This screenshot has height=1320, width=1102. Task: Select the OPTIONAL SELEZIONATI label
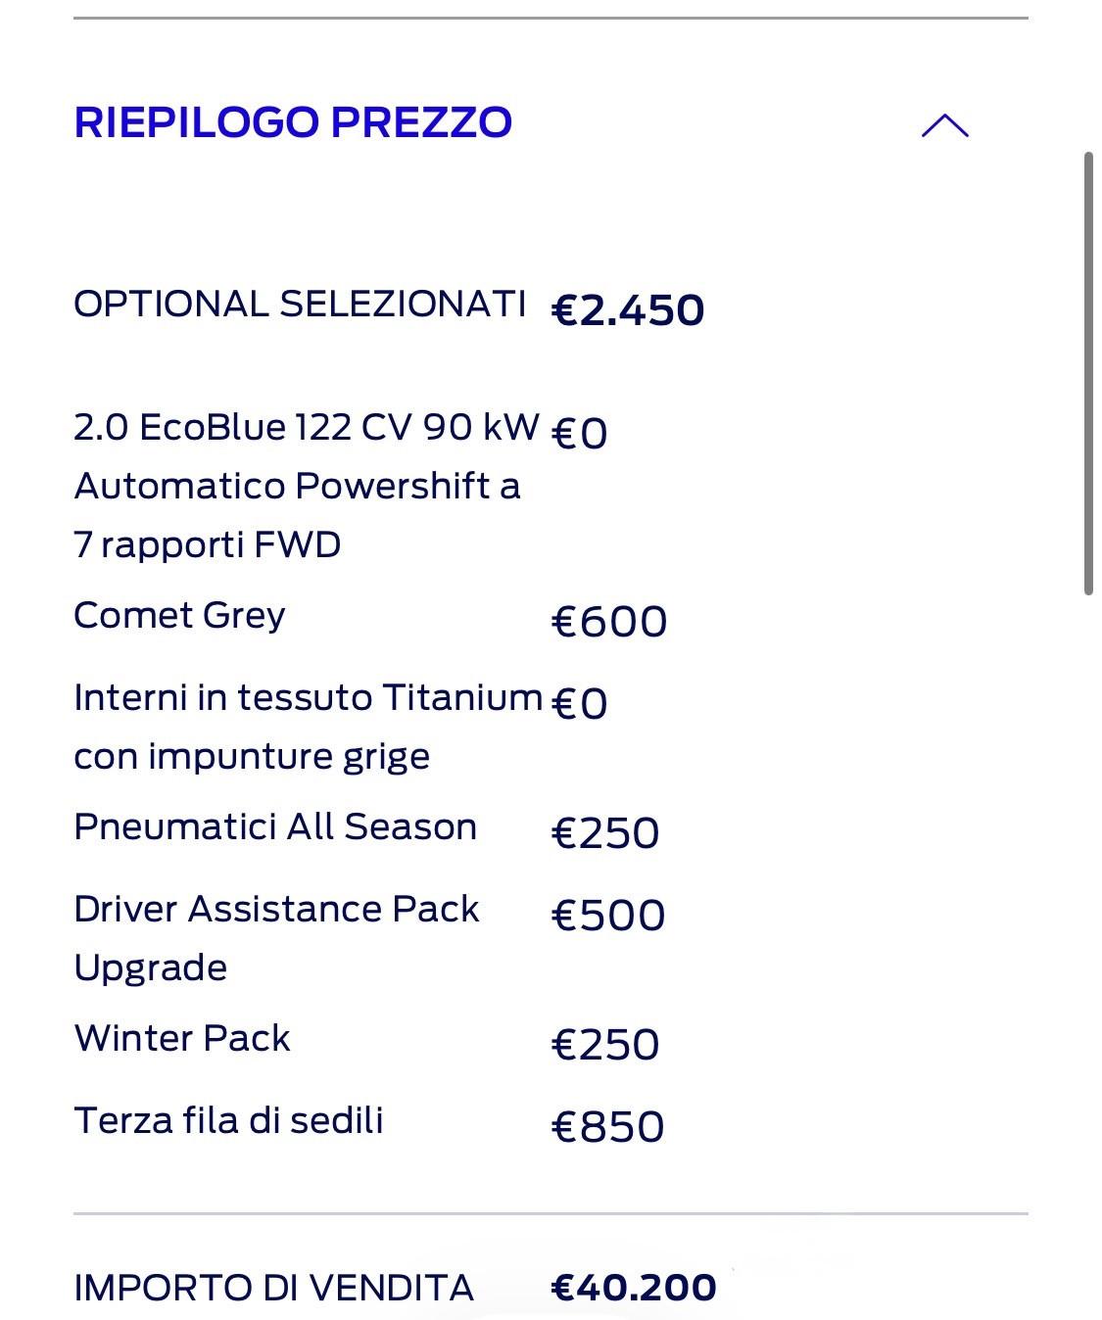(300, 304)
